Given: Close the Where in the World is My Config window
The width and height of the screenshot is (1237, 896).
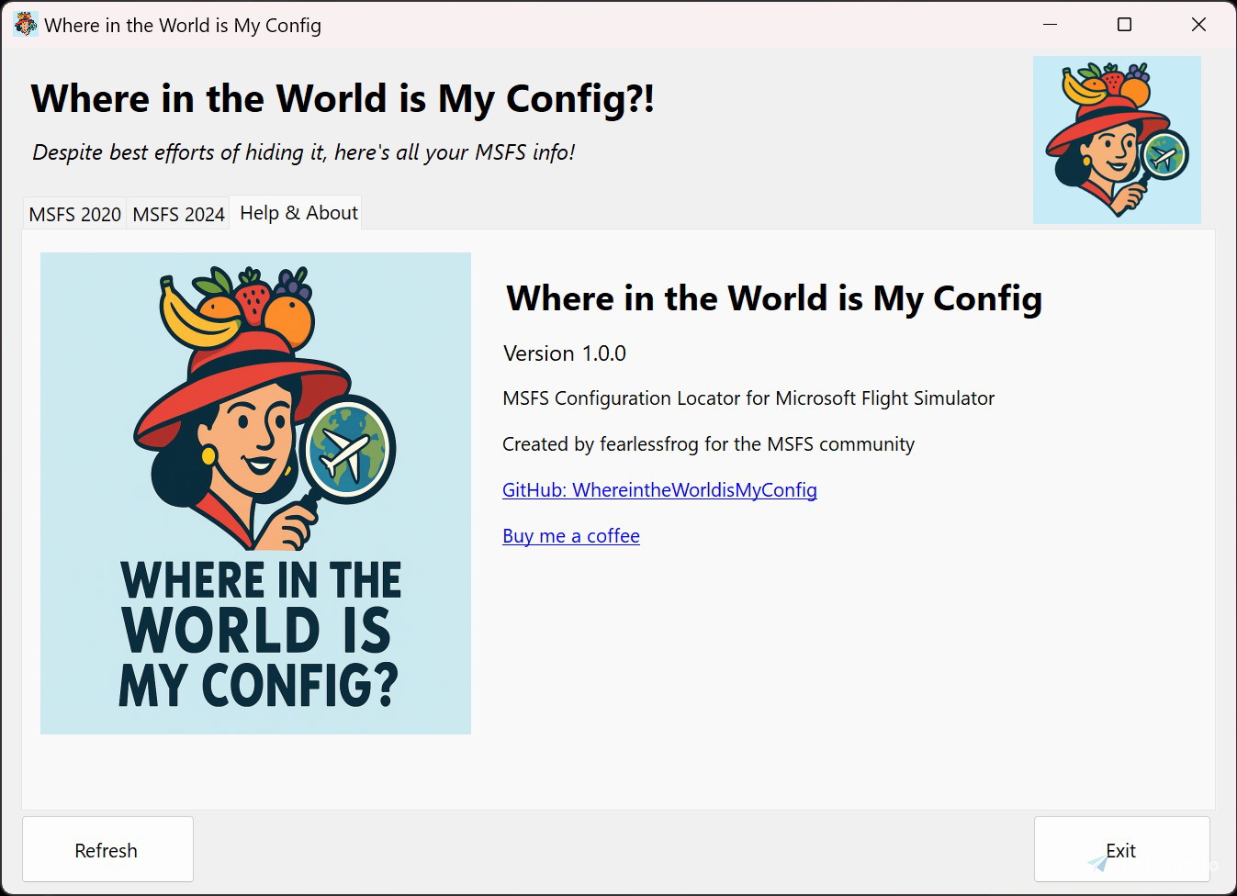Looking at the screenshot, I should click(1198, 25).
